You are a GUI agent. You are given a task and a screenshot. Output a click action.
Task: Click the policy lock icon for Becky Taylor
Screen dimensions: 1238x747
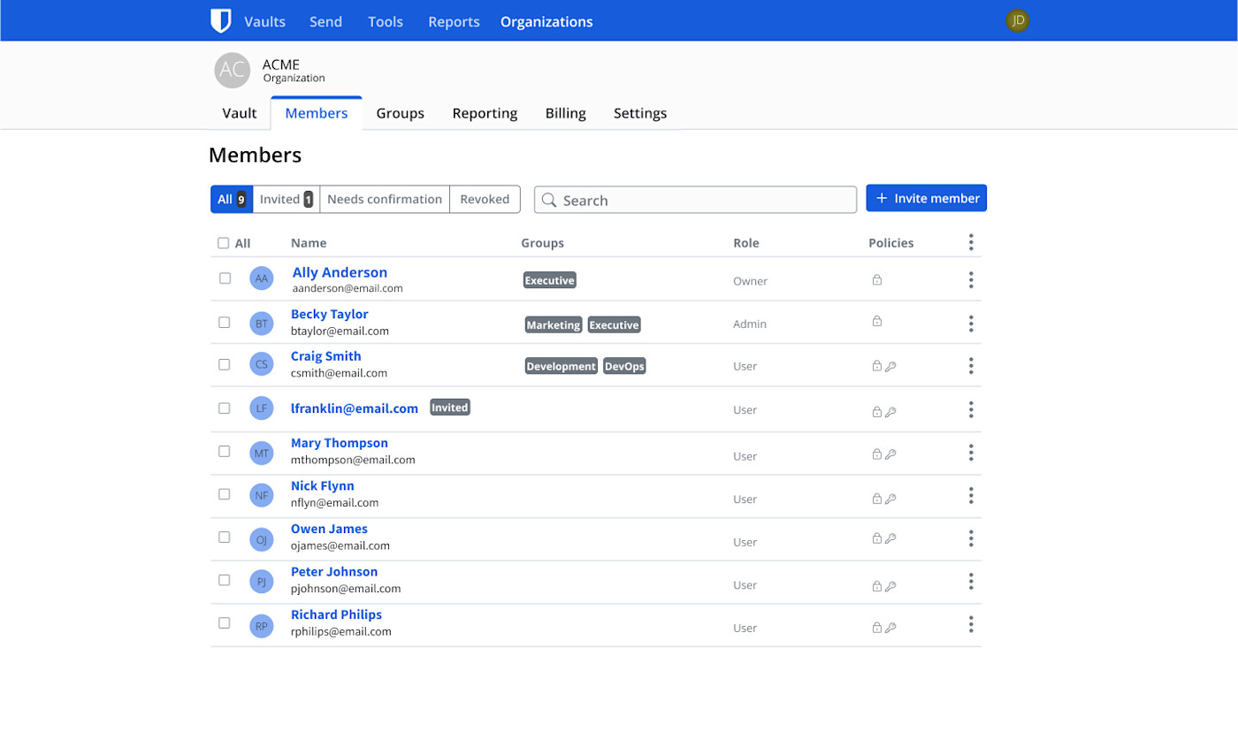tap(877, 322)
